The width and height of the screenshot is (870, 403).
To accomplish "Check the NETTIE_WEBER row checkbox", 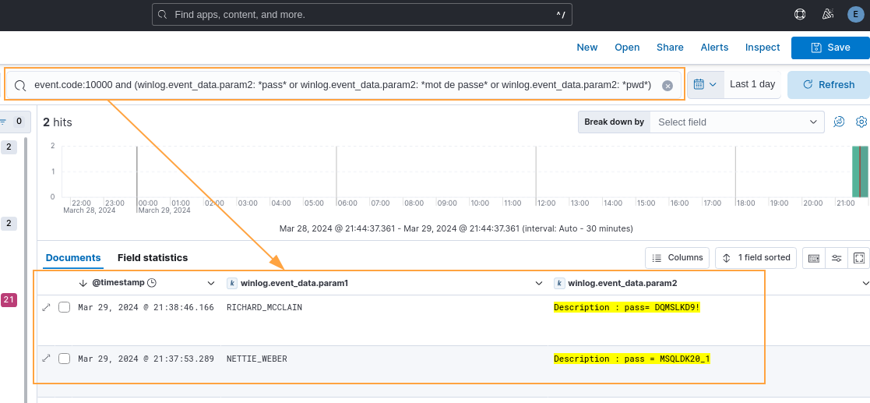I will (65, 359).
